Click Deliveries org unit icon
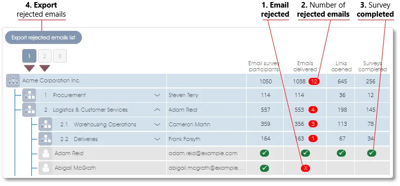 (x=45, y=139)
